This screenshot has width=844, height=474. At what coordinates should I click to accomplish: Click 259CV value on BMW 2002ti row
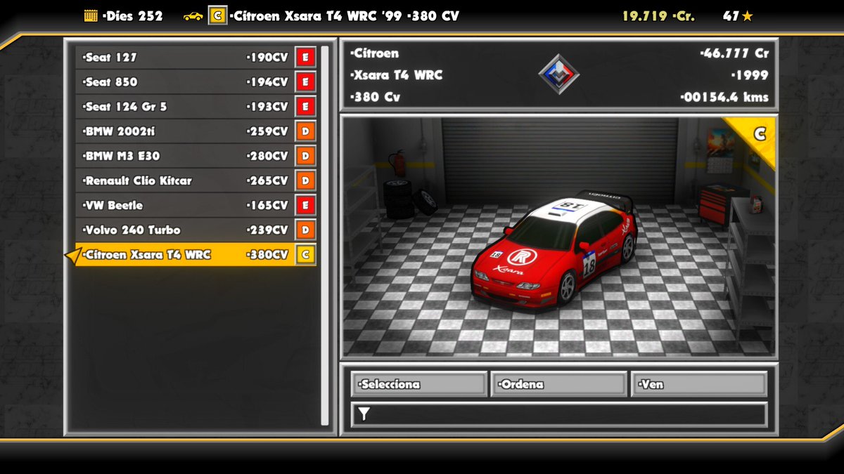(267, 131)
